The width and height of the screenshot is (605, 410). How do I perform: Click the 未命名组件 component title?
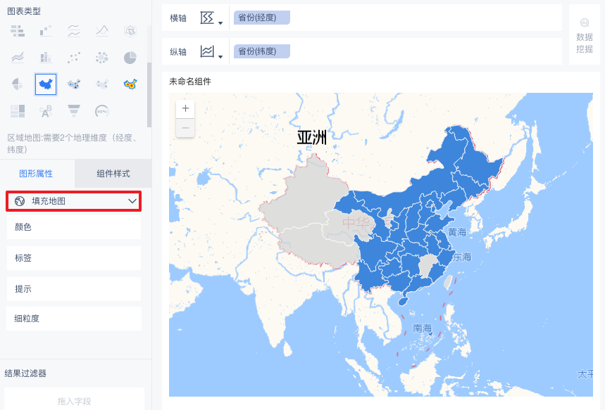coord(190,82)
